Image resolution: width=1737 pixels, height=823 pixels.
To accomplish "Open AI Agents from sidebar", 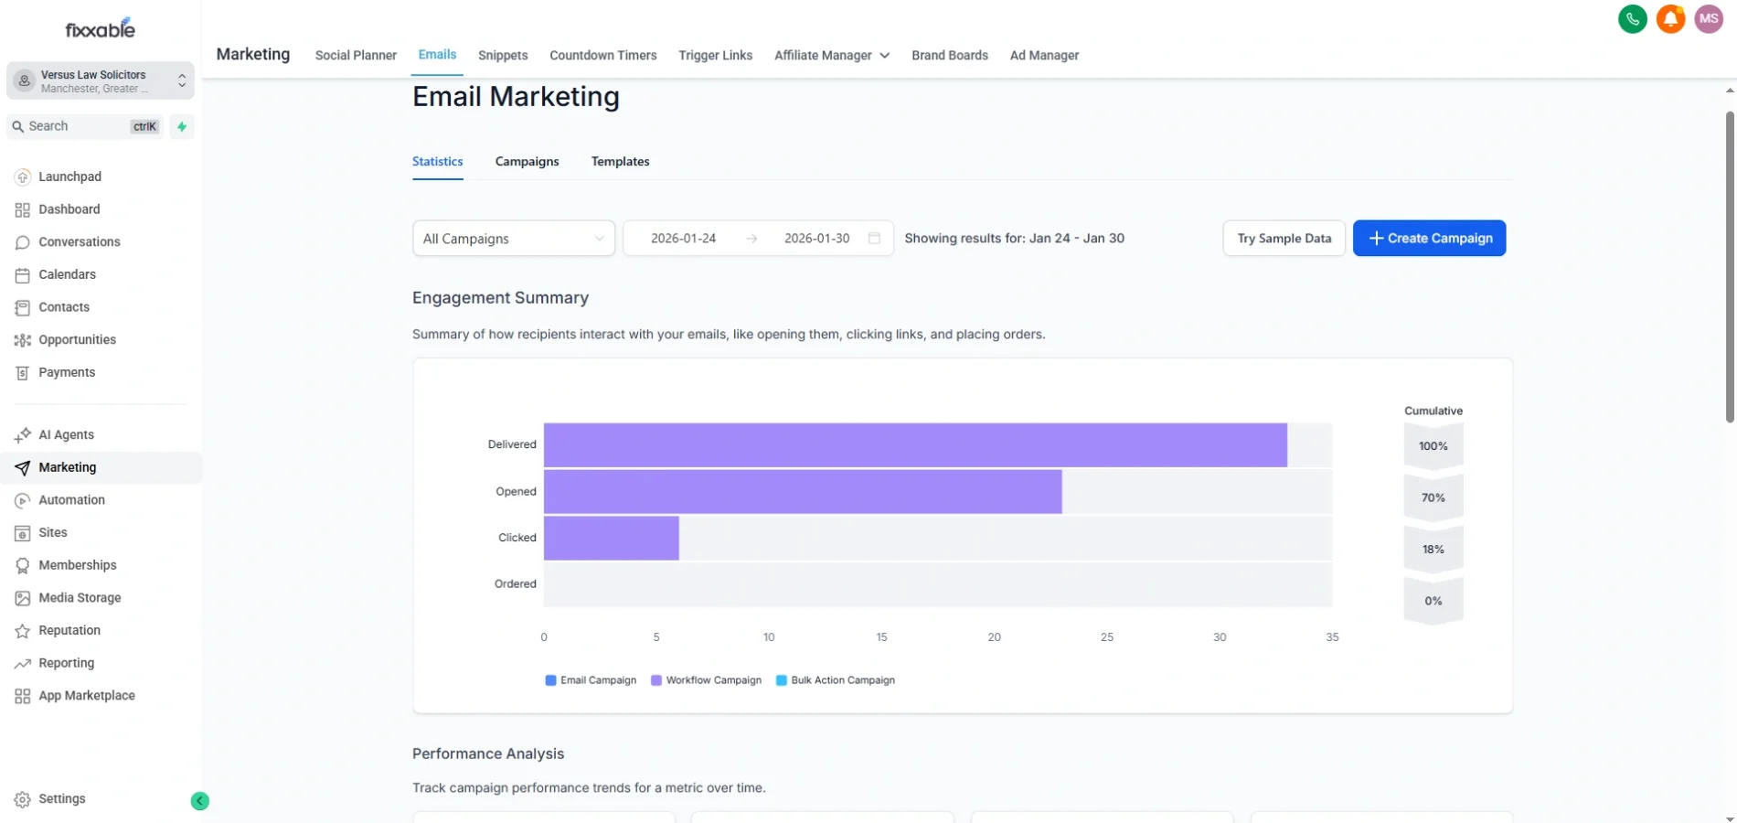I will coord(66,435).
